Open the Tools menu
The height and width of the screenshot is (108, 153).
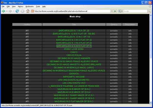38,6
